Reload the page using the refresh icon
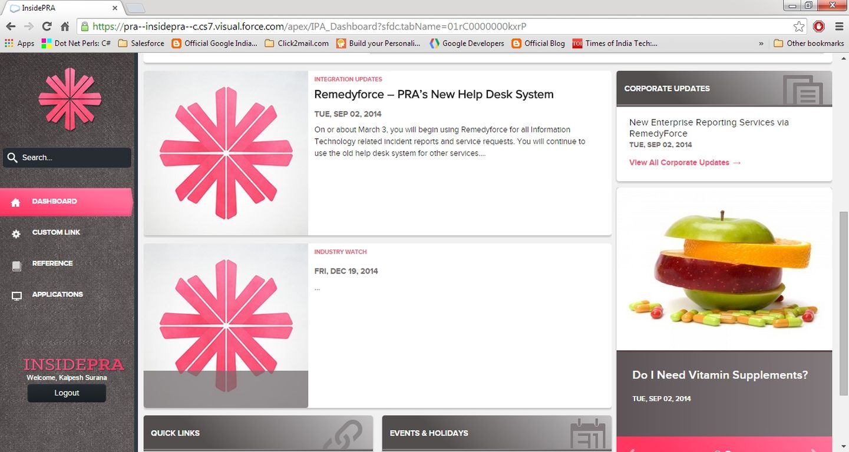 47,26
